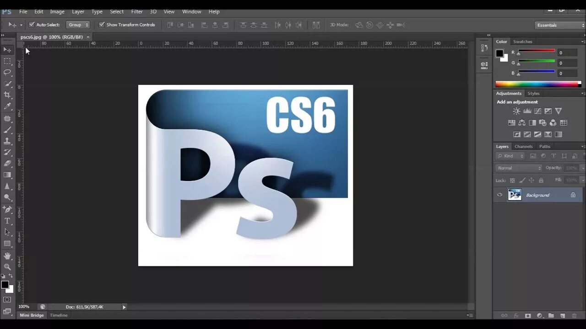The image size is (586, 329).
Task: Select the Path Selection tool
Action: pyautogui.click(x=7, y=232)
